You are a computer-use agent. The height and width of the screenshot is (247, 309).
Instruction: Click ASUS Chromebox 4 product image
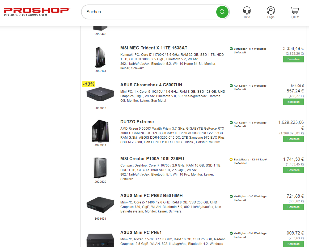pos(100,94)
